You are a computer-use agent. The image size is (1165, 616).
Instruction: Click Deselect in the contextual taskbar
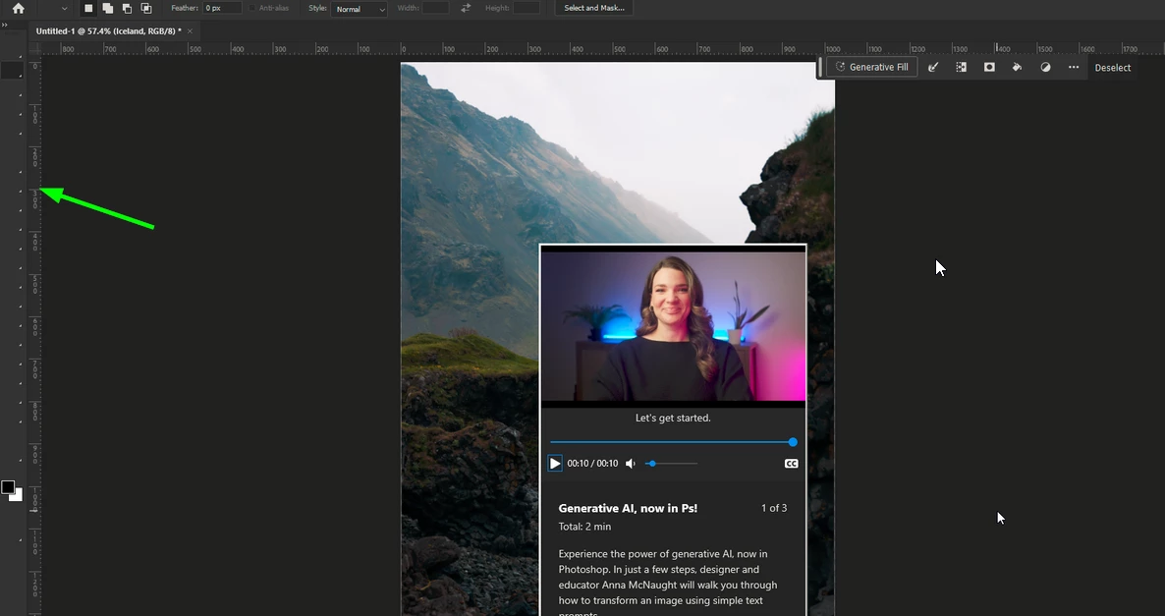[1112, 68]
